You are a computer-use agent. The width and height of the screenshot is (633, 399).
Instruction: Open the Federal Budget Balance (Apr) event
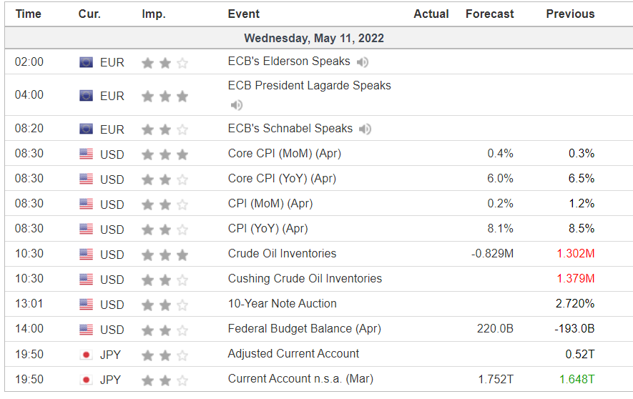coord(305,328)
